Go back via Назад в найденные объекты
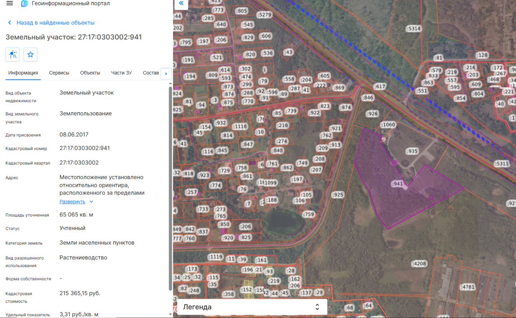The image size is (516, 318). (x=51, y=23)
